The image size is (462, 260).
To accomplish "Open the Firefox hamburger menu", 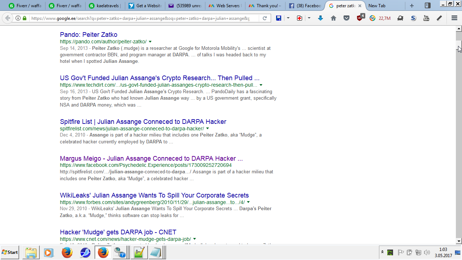I will (x=454, y=18).
